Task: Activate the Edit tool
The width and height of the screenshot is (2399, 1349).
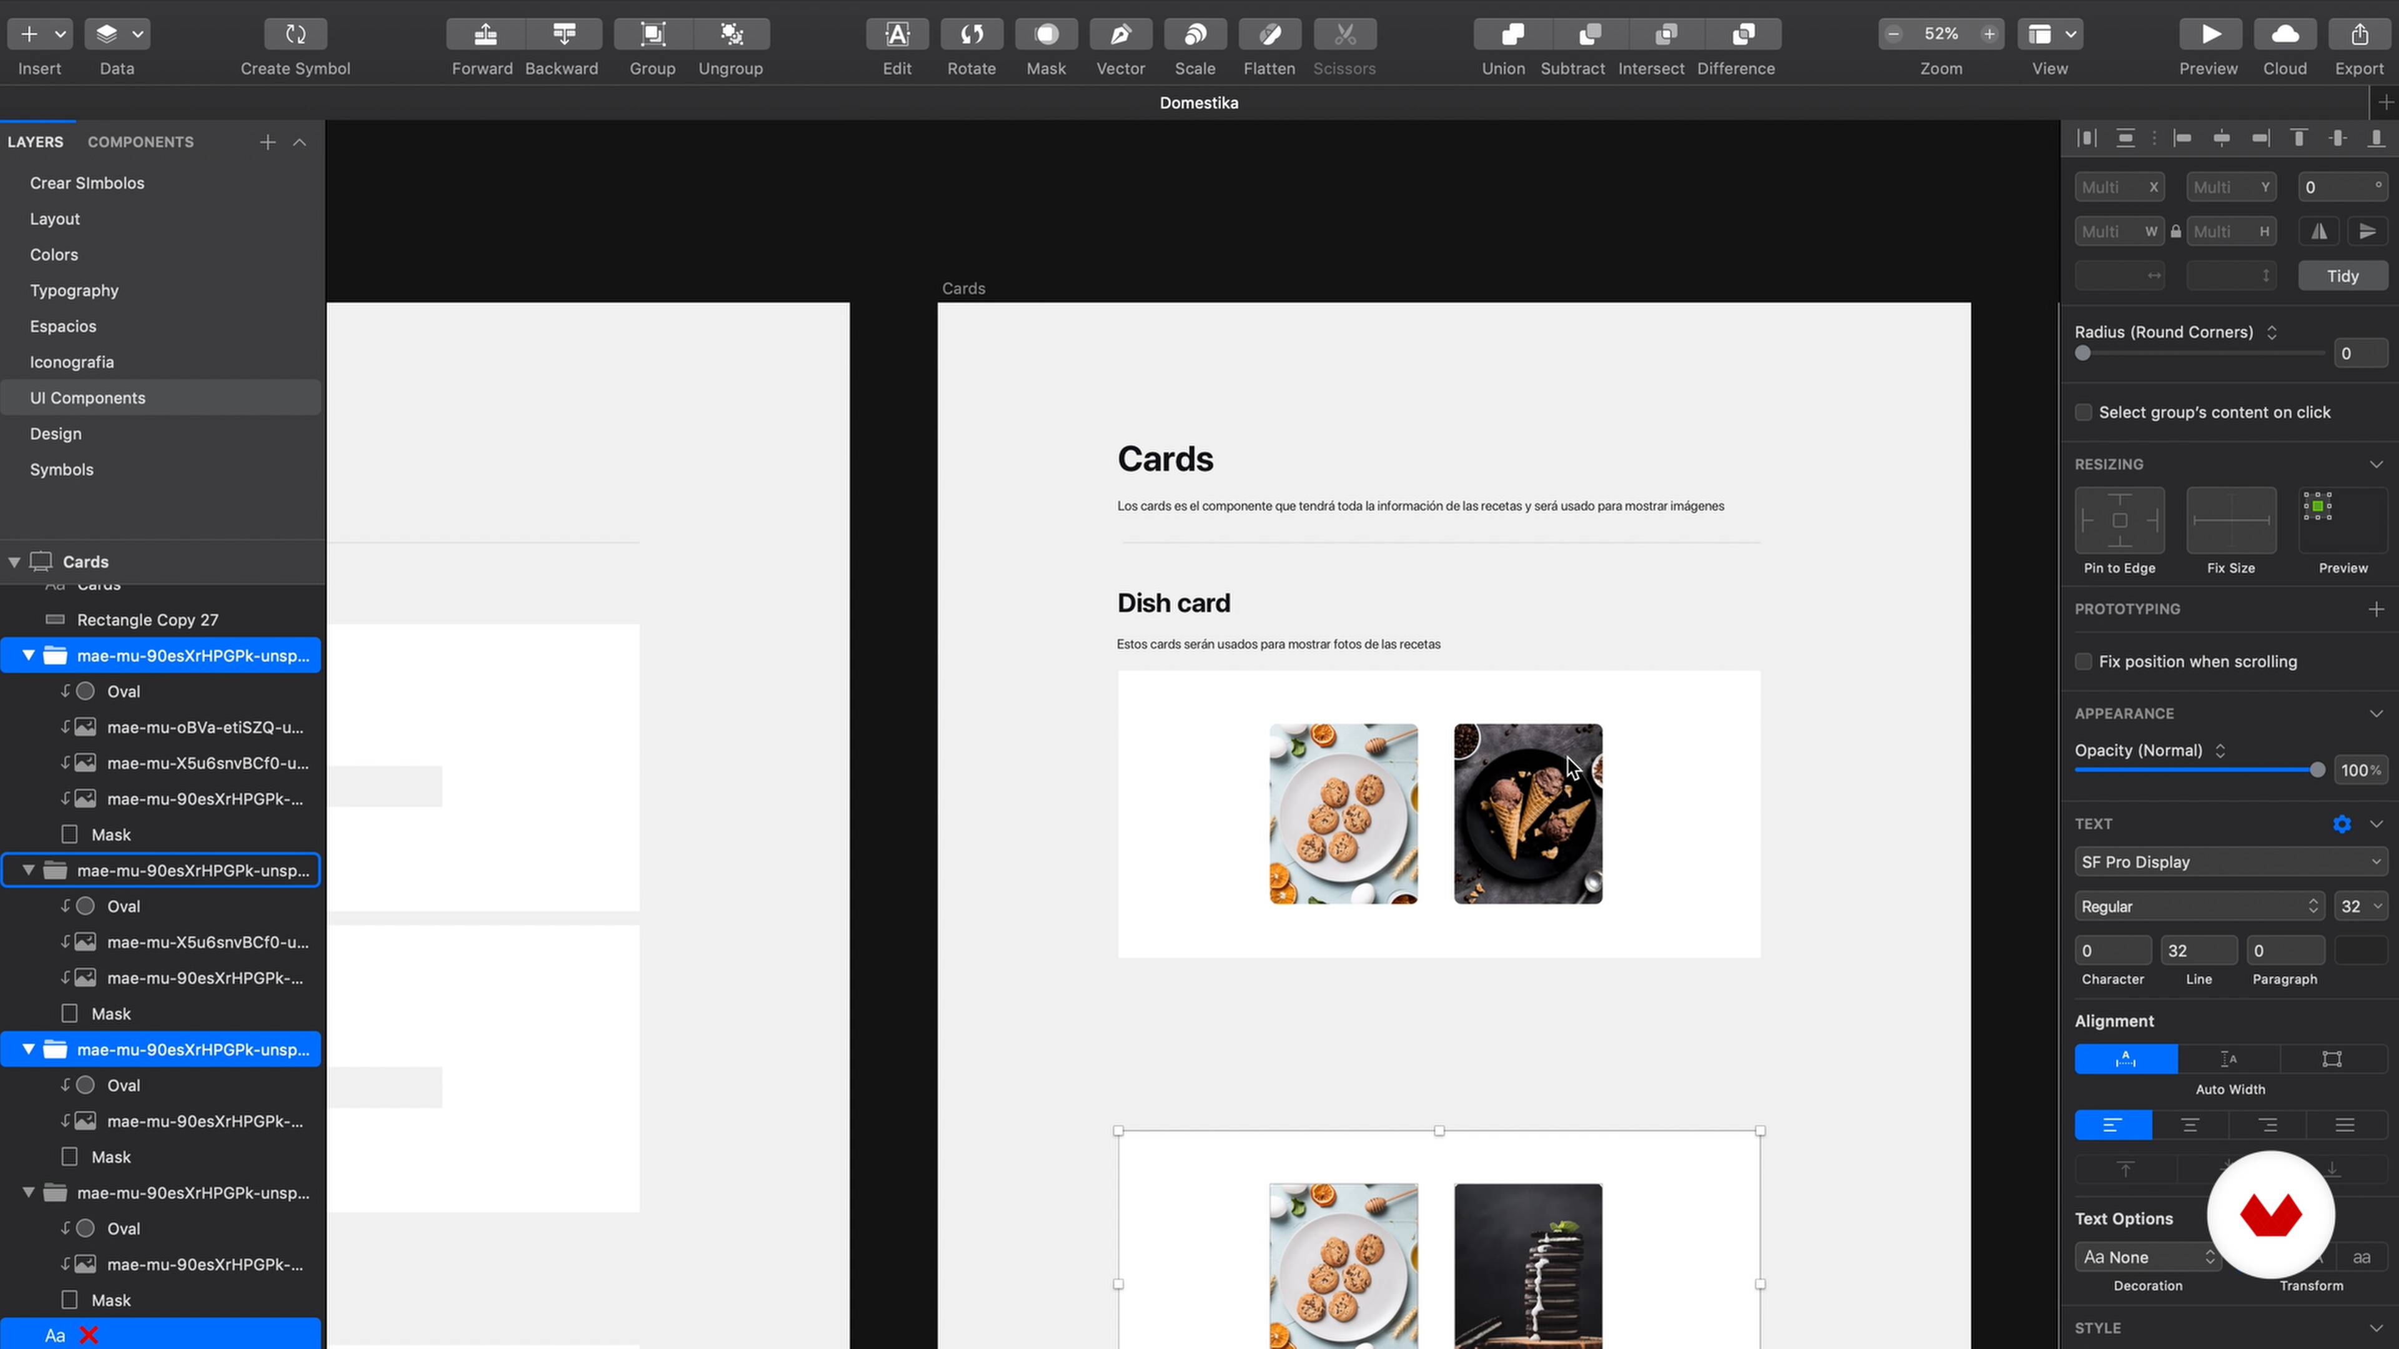Action: pos(897,34)
